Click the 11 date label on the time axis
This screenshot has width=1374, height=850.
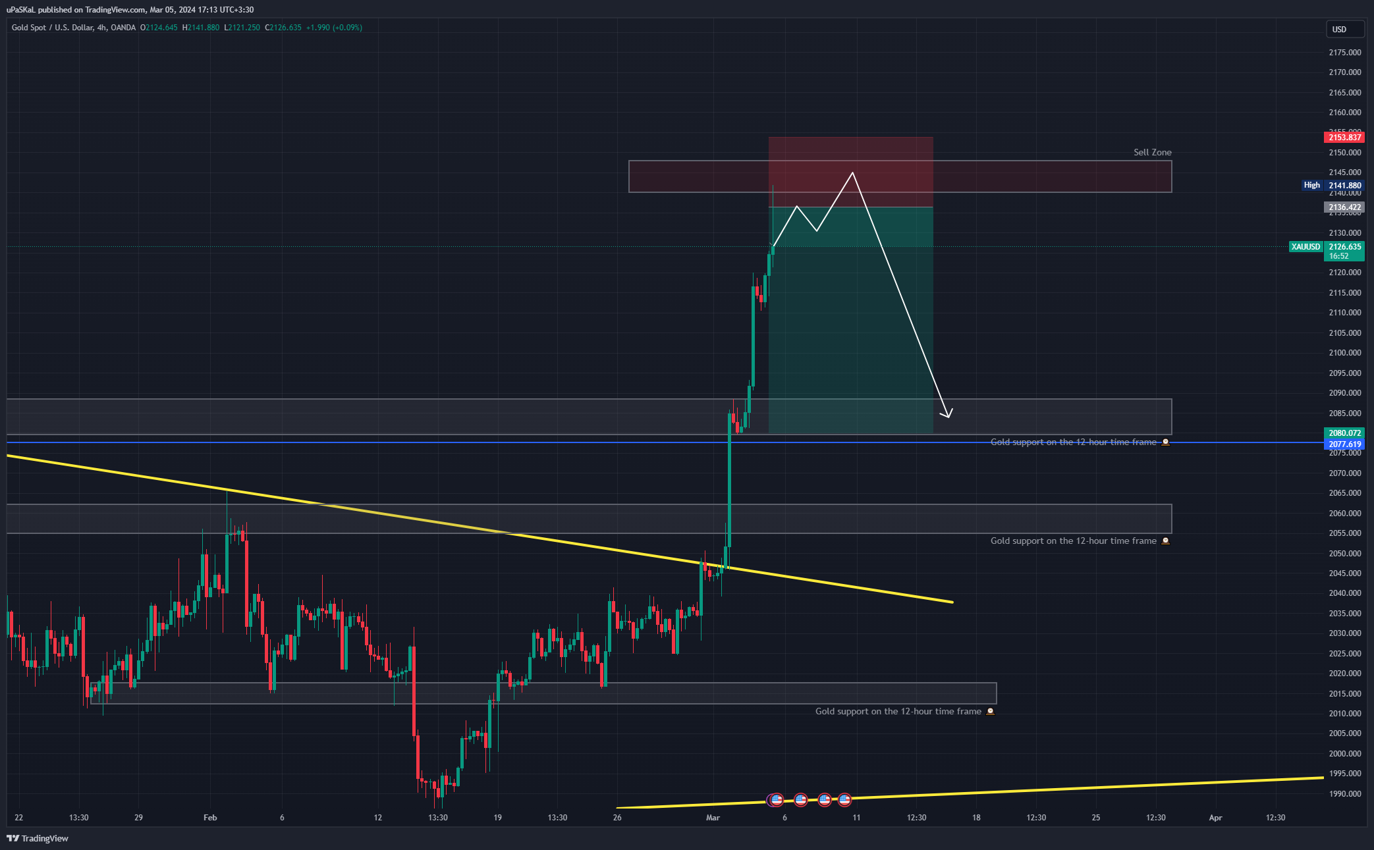[x=856, y=818]
